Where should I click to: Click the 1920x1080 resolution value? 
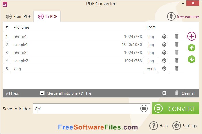(132, 45)
